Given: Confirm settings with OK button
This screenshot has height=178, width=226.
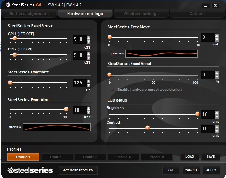Looking at the screenshot, I should [x=171, y=170].
